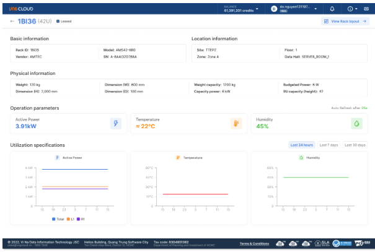
Task: Click the rack layout icon
Action: tap(326, 21)
